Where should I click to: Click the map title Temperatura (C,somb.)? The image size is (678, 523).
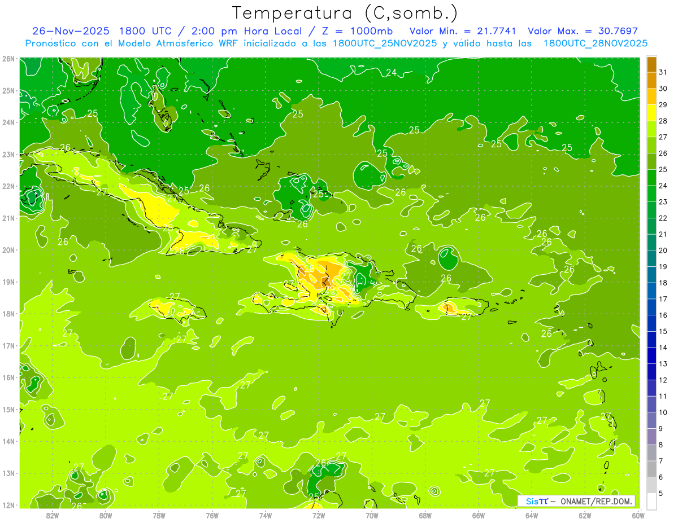(x=345, y=12)
